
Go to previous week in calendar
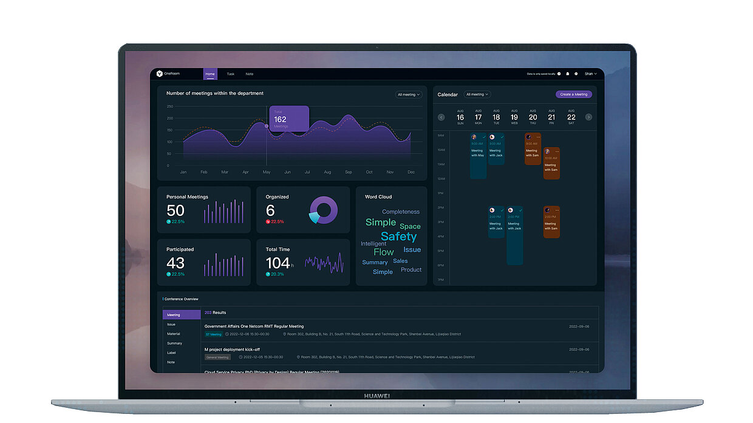click(441, 117)
